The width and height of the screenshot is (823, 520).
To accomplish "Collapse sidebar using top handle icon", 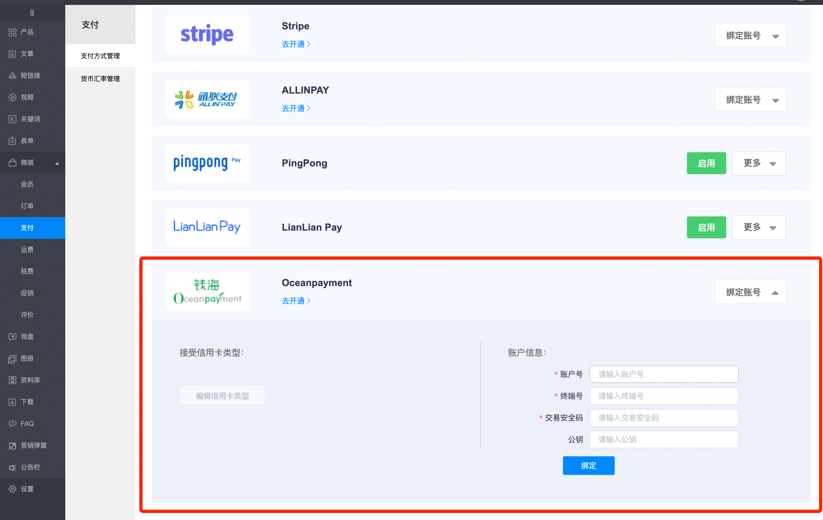I will click(x=32, y=13).
